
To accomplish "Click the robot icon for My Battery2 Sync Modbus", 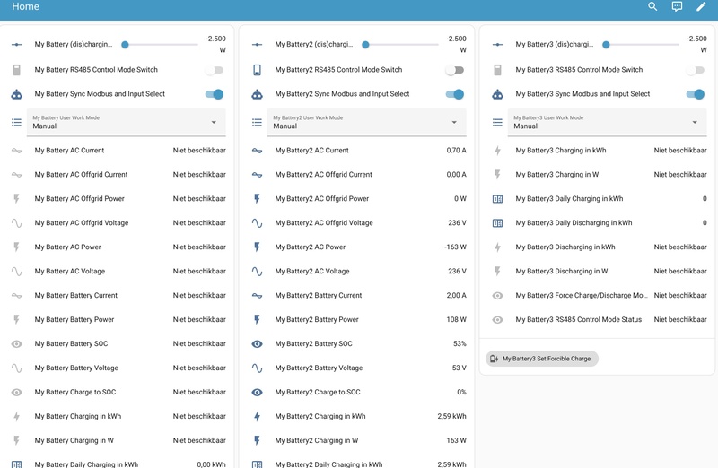I will click(x=257, y=94).
